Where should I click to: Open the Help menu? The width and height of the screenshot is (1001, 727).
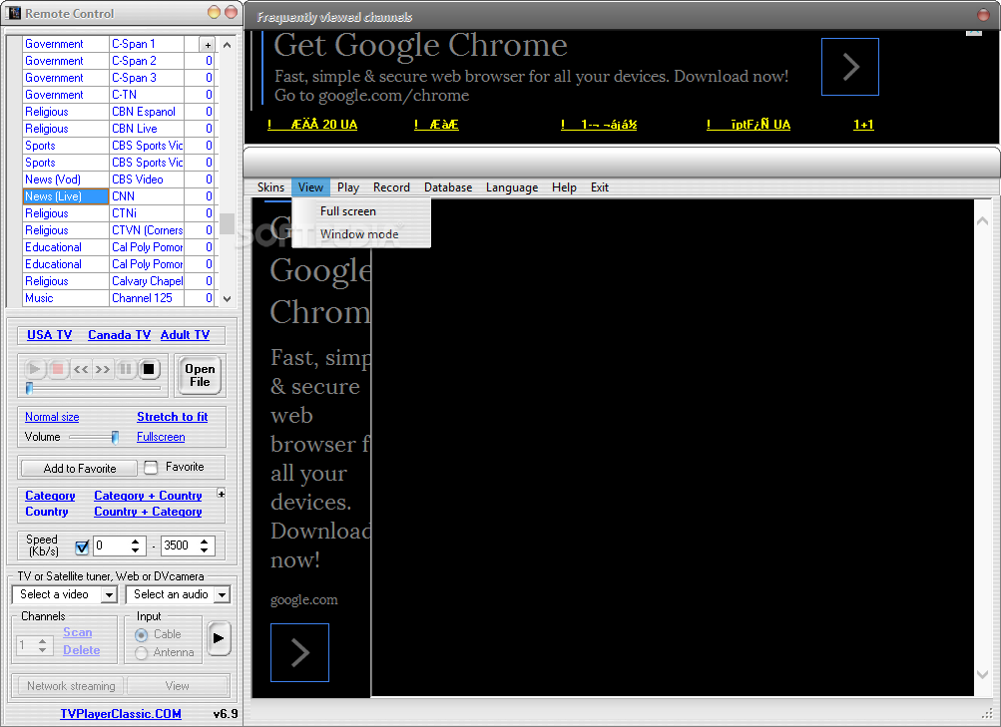[x=564, y=187]
